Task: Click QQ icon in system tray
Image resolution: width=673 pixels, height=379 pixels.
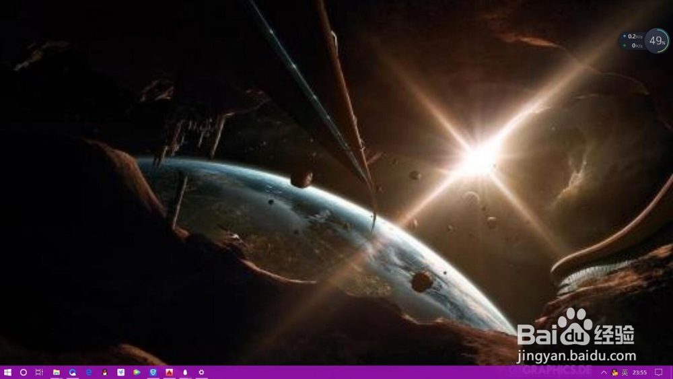Action: click(x=614, y=372)
